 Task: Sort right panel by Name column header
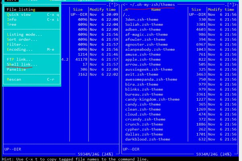coord(157,9)
